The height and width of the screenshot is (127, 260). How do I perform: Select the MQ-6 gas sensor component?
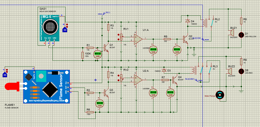[x=49, y=28]
